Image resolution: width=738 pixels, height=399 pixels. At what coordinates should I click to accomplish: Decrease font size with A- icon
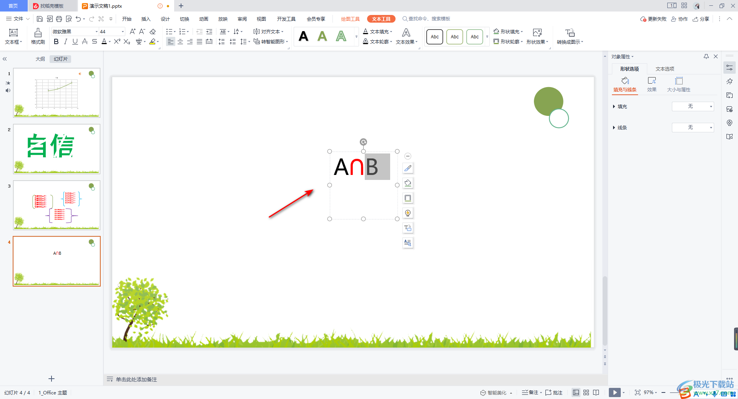[x=142, y=31]
